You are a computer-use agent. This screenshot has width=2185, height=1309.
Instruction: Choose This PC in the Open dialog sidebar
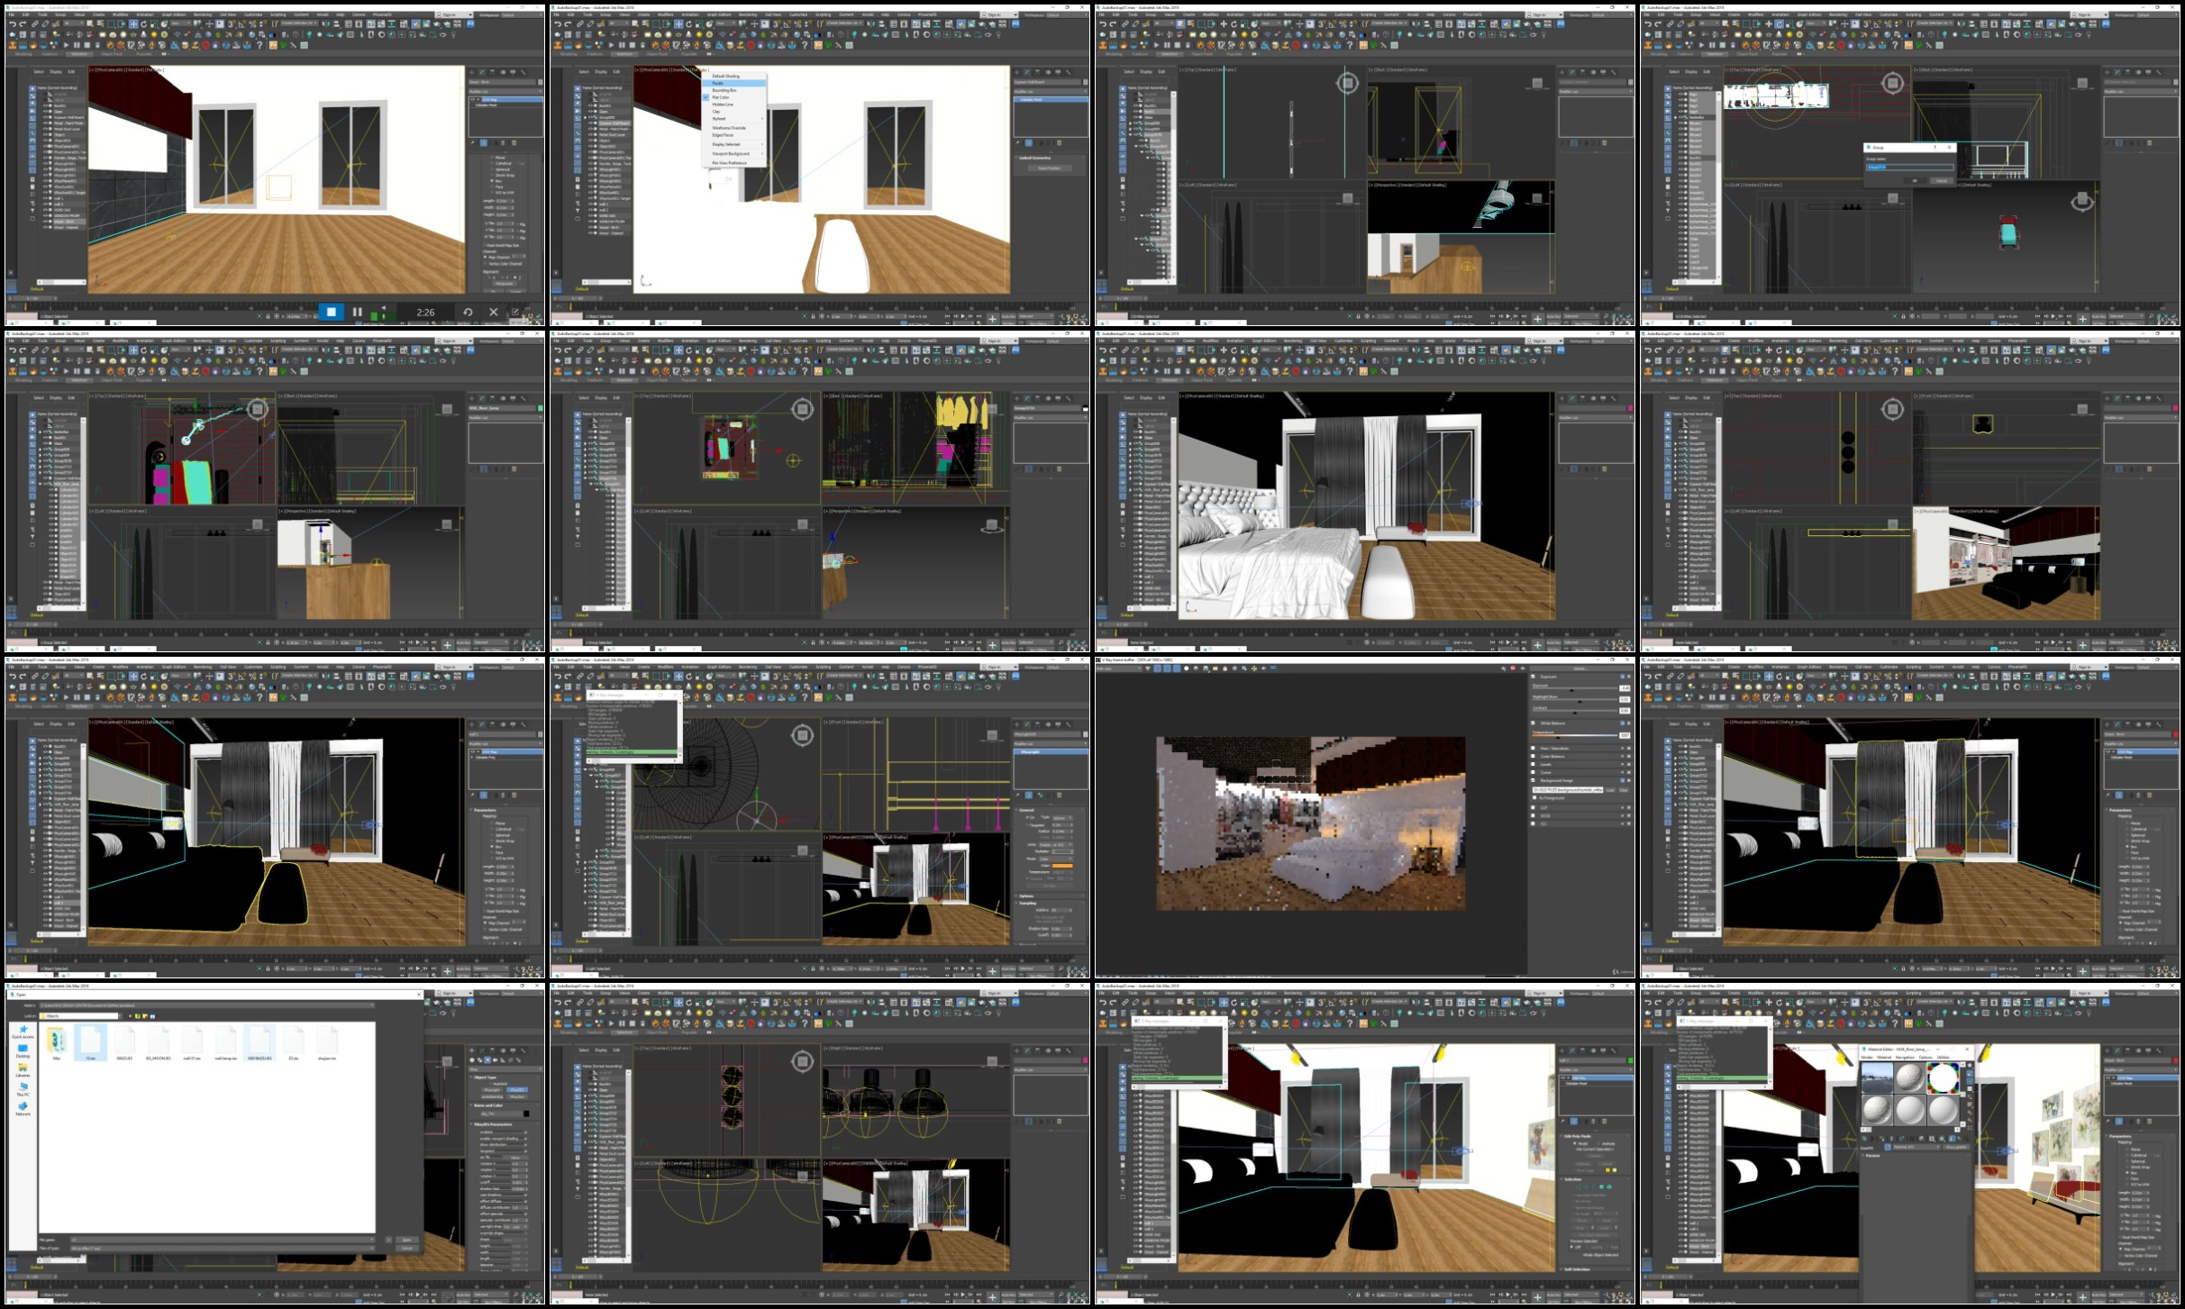point(23,1089)
